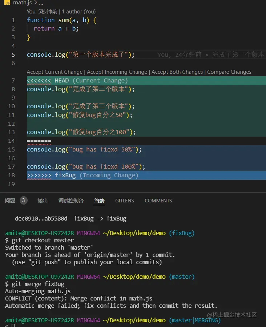The height and width of the screenshot is (327, 266).
Task: Click console.log "完成了第二个版本" line
Action: [81, 89]
